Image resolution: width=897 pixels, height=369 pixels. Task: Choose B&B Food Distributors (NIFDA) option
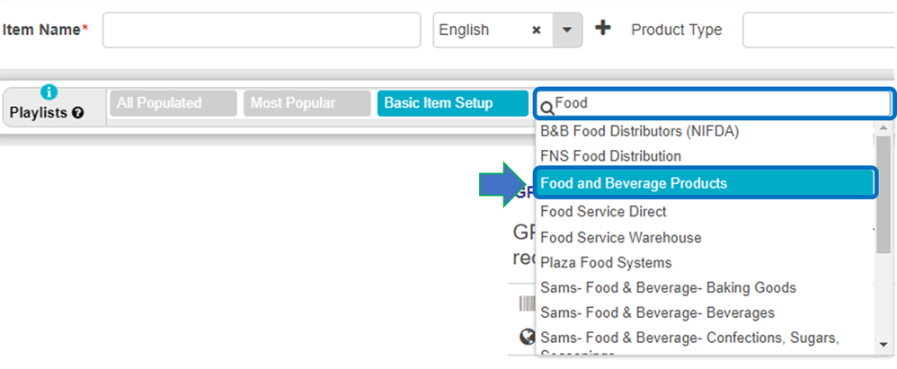[639, 131]
